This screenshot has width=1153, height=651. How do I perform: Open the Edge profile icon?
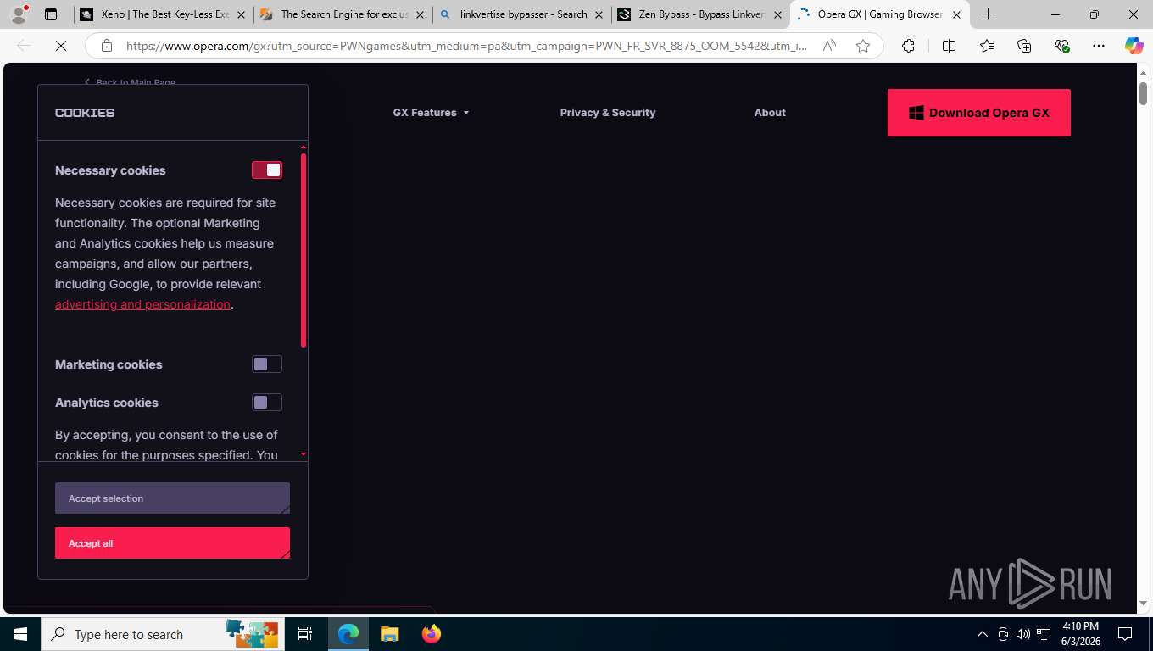pos(19,14)
